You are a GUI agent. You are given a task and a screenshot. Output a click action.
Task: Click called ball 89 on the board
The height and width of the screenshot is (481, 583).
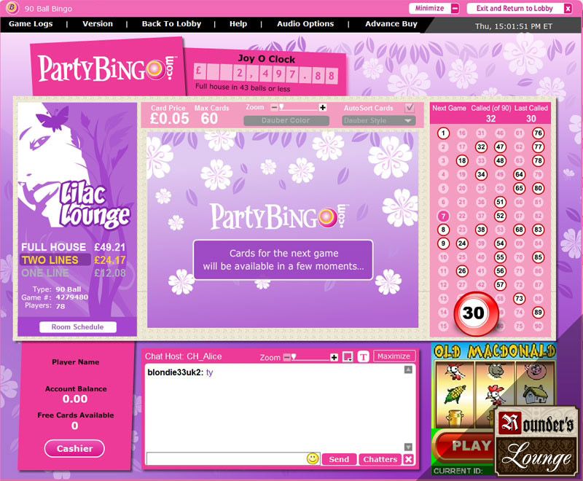pyautogui.click(x=538, y=312)
